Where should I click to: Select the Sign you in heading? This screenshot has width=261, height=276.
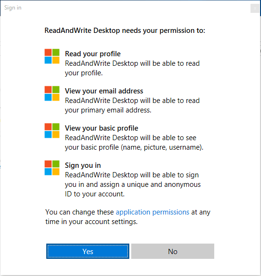pyautogui.click(x=83, y=165)
